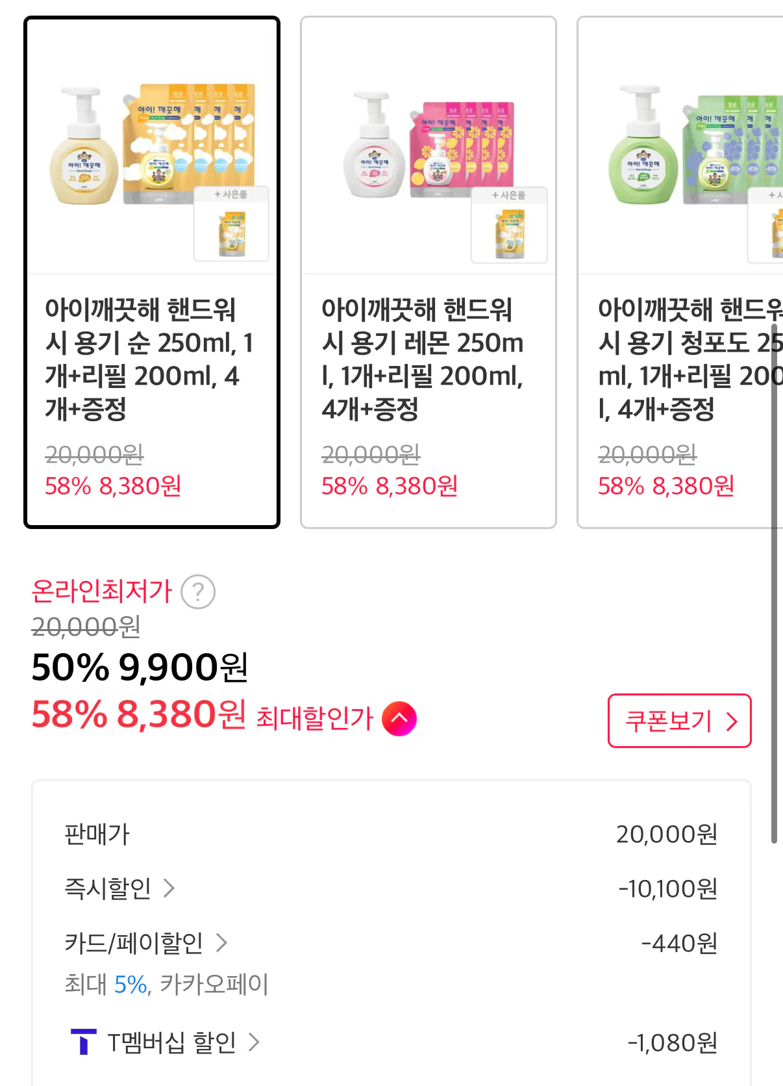
Task: Click the T membership discount label
Action: coord(171,1042)
